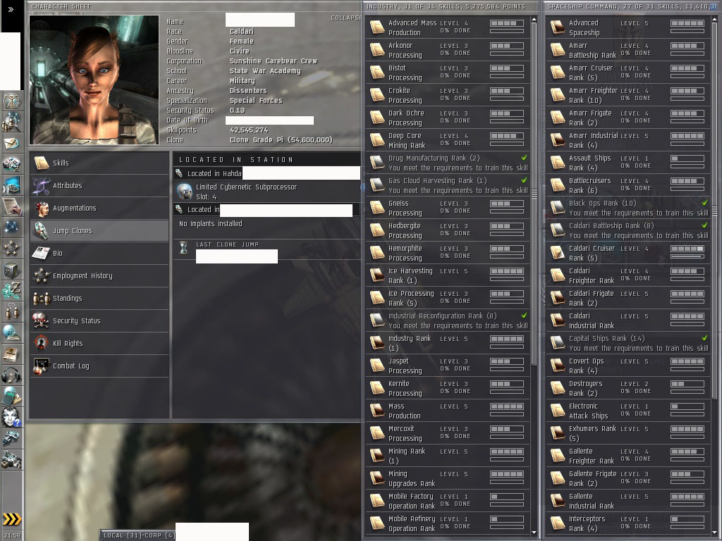722x541 pixels.
Task: Select the Exhumers skill row
Action: pos(628,433)
